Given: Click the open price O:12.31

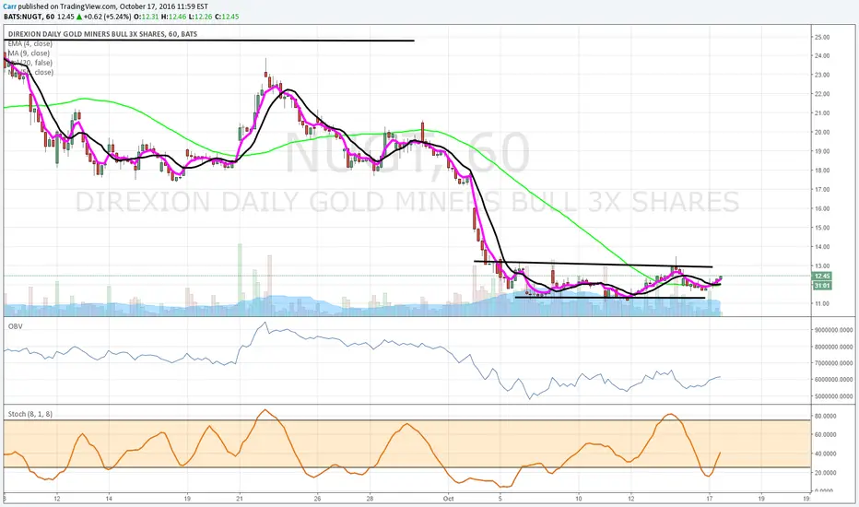Looking at the screenshot, I should coord(147,17).
